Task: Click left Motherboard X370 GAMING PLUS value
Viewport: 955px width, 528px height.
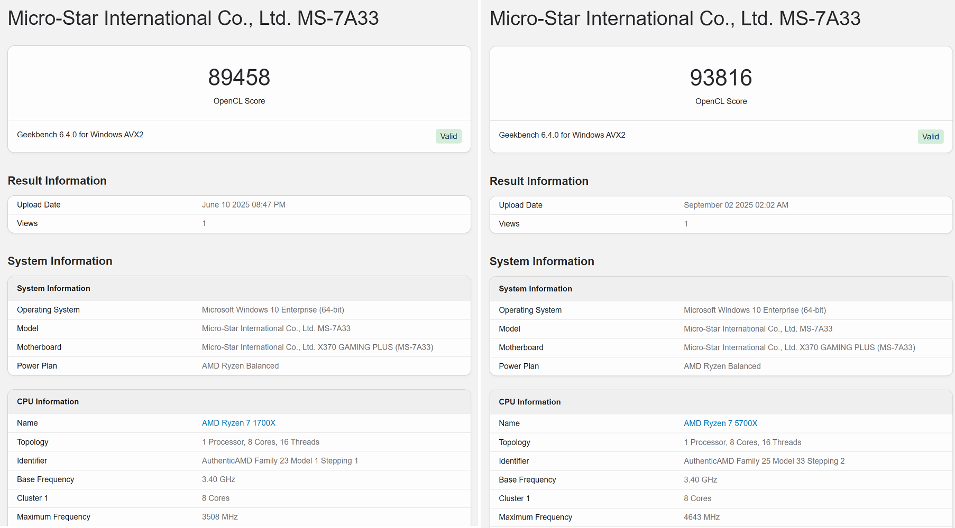Action: 317,347
